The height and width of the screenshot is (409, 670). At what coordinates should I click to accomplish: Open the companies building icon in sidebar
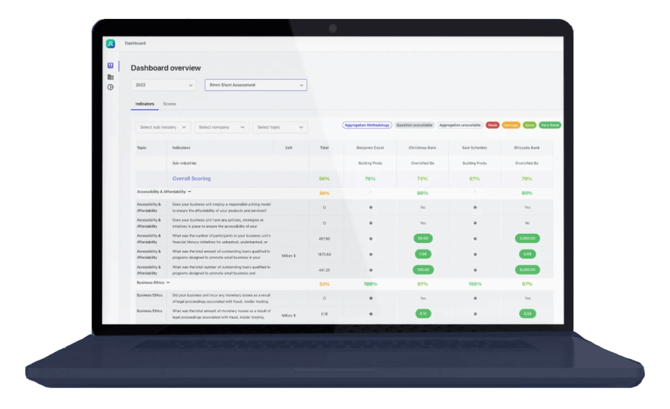pyautogui.click(x=110, y=77)
